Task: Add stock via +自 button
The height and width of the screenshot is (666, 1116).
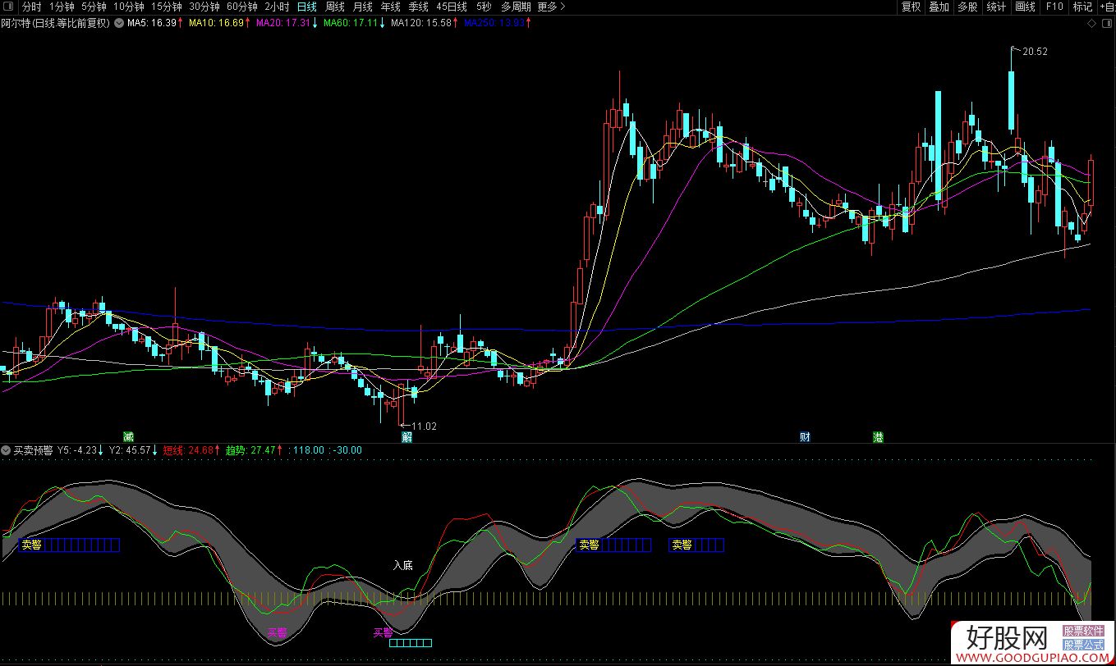Action: pyautogui.click(x=1106, y=7)
